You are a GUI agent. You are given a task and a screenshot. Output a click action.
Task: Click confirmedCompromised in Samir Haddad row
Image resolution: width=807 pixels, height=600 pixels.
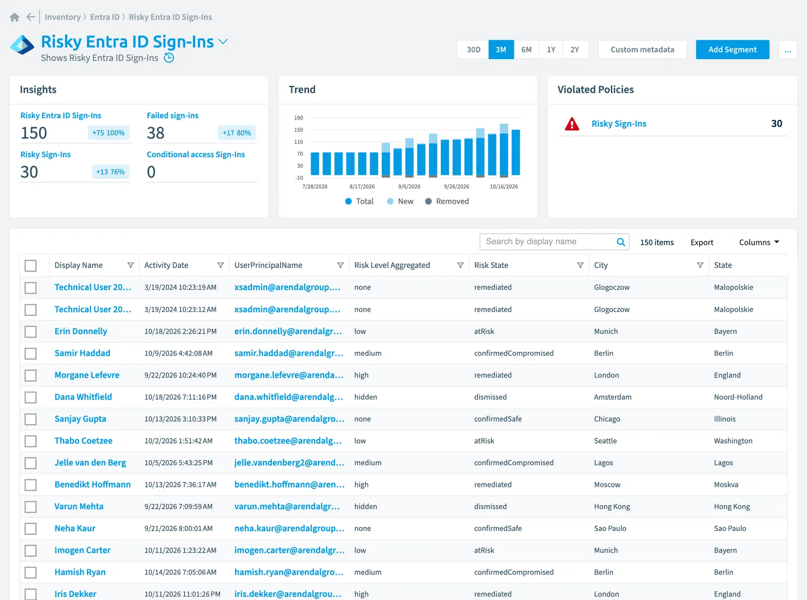[x=513, y=353]
